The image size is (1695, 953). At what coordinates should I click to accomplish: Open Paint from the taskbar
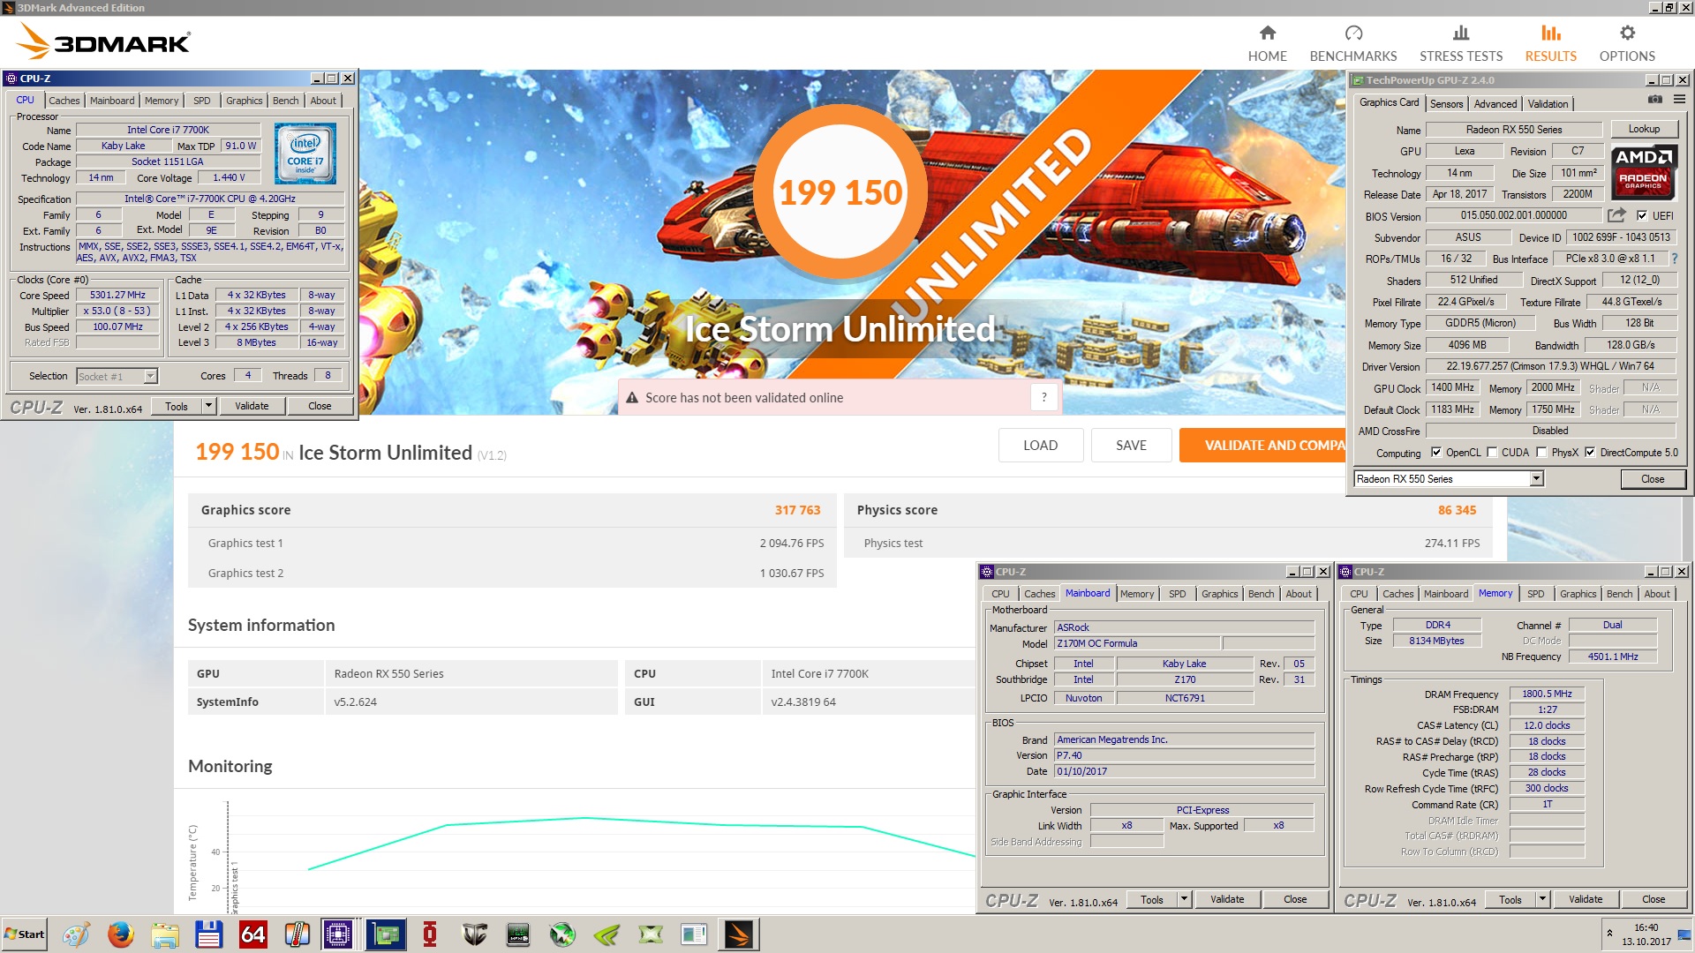(76, 934)
